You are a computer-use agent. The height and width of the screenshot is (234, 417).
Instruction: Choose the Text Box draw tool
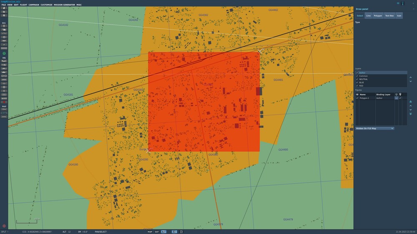(x=389, y=16)
